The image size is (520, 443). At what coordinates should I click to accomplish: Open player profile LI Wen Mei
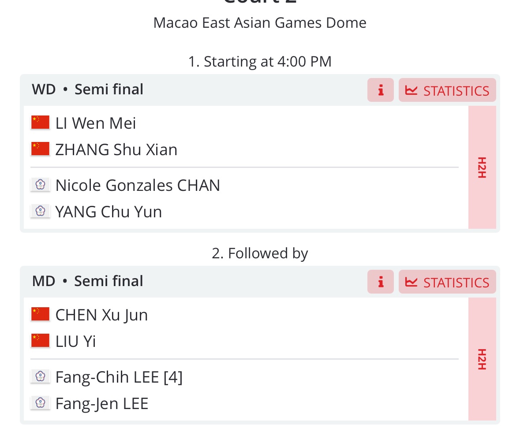tap(96, 123)
